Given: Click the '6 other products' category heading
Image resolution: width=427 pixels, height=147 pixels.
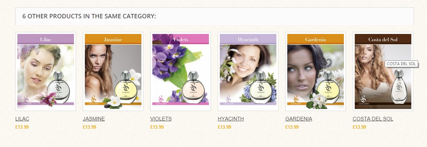Looking at the screenshot, I should (x=89, y=16).
